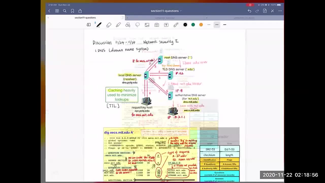Image resolution: width=325 pixels, height=183 pixels.
Task: Bookmark the current page
Action: point(72,11)
